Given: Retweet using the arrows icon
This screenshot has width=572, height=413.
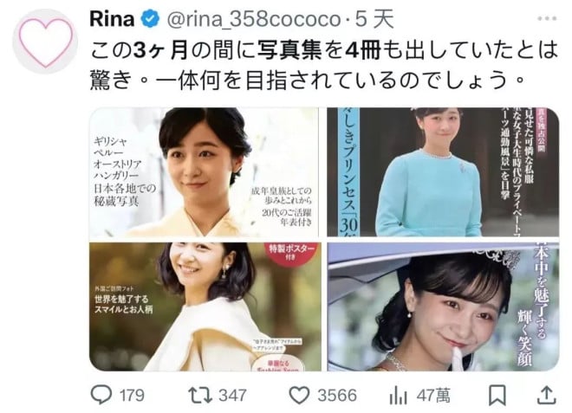Looking at the screenshot, I should (x=200, y=395).
